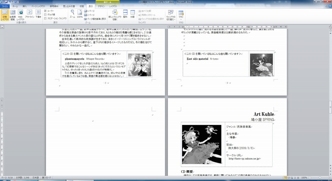332x181 pixels.
Task: Click ウィンドウの位置を元に戻す icon
Action: [140, 19]
